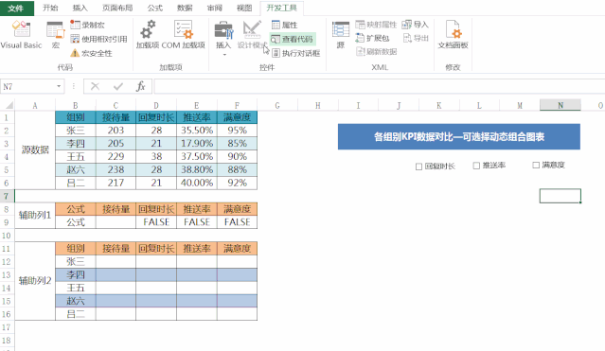Select the 辅助列2 merged cell
This screenshot has width=605, height=351.
(35, 281)
